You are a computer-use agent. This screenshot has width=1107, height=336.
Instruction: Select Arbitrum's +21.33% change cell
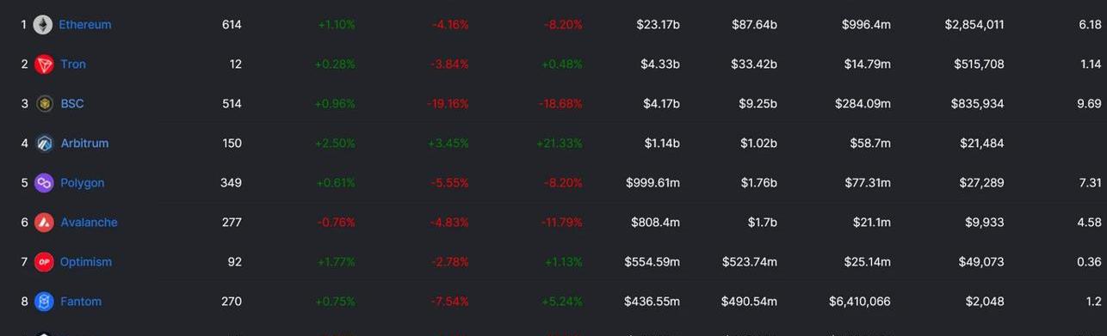click(x=559, y=144)
